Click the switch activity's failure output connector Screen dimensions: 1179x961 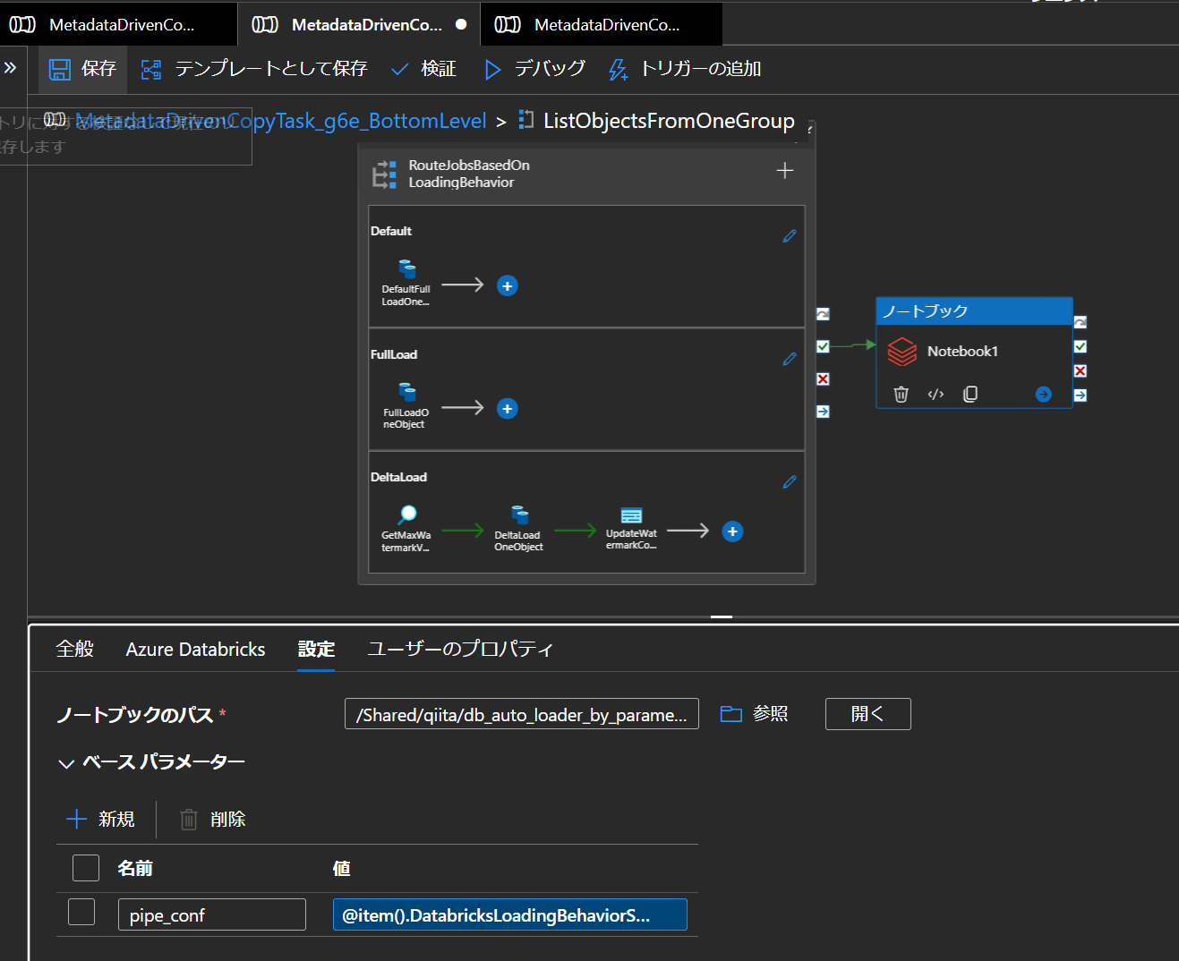coord(823,379)
